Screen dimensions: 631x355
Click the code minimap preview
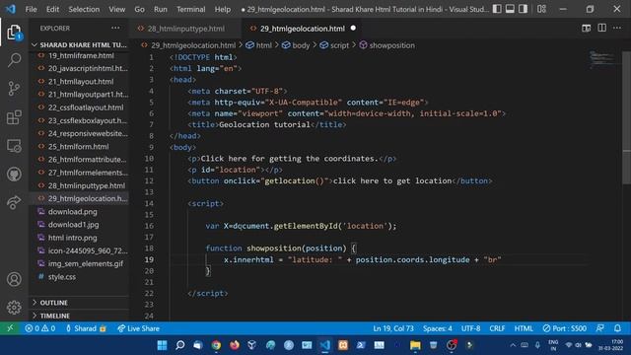tap(602, 59)
